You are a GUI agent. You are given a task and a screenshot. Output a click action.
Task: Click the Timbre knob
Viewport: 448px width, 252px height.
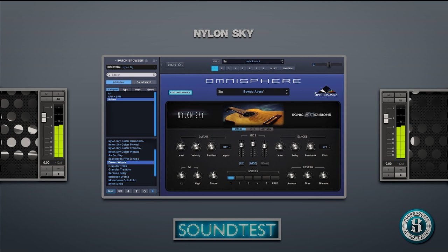click(213, 175)
